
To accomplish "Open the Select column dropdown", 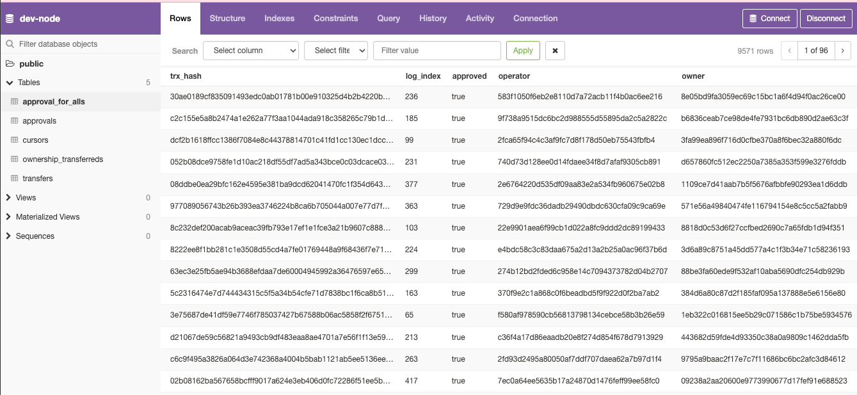I will pos(251,51).
